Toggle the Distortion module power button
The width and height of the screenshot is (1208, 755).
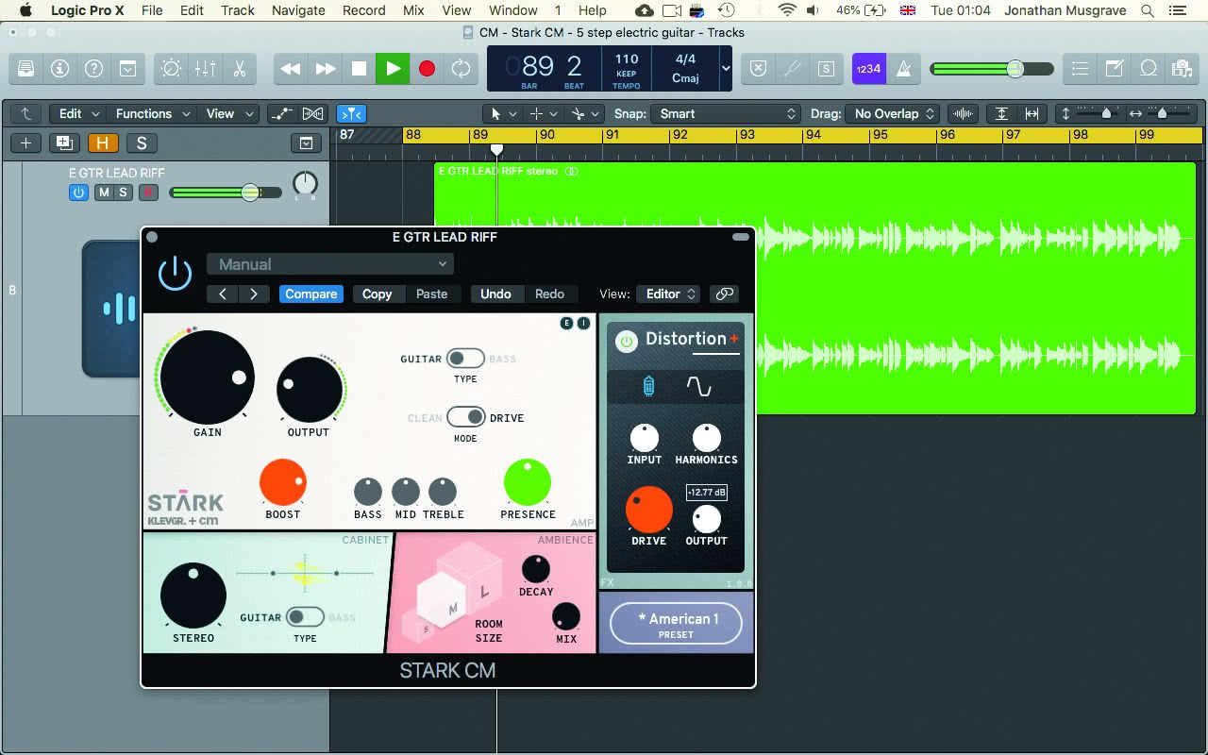pos(626,342)
